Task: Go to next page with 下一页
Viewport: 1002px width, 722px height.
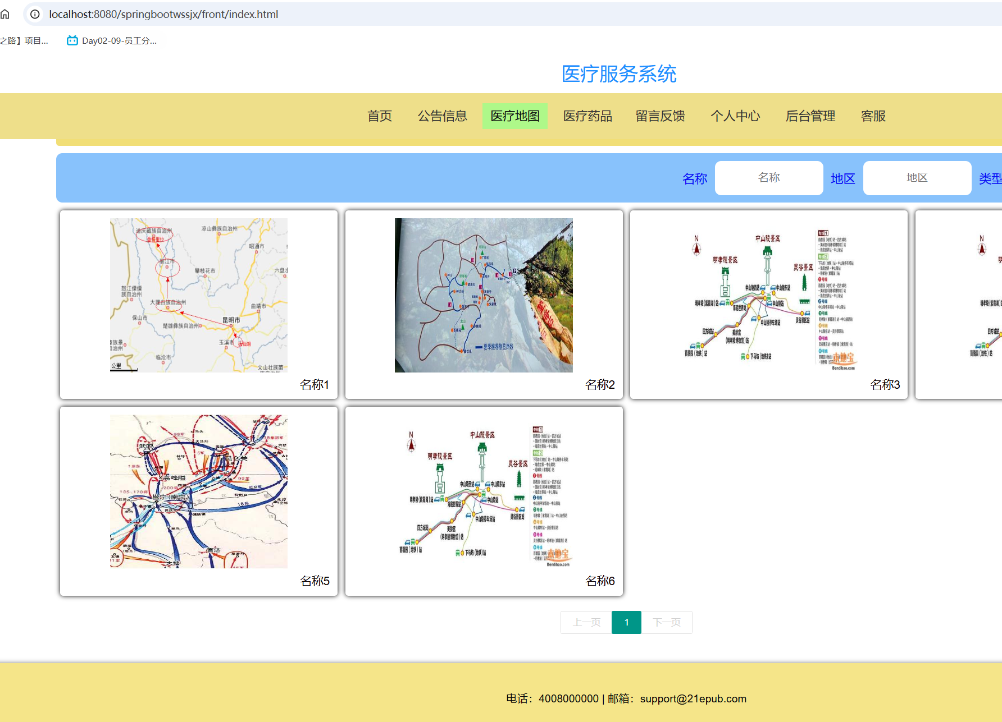Action: (667, 622)
